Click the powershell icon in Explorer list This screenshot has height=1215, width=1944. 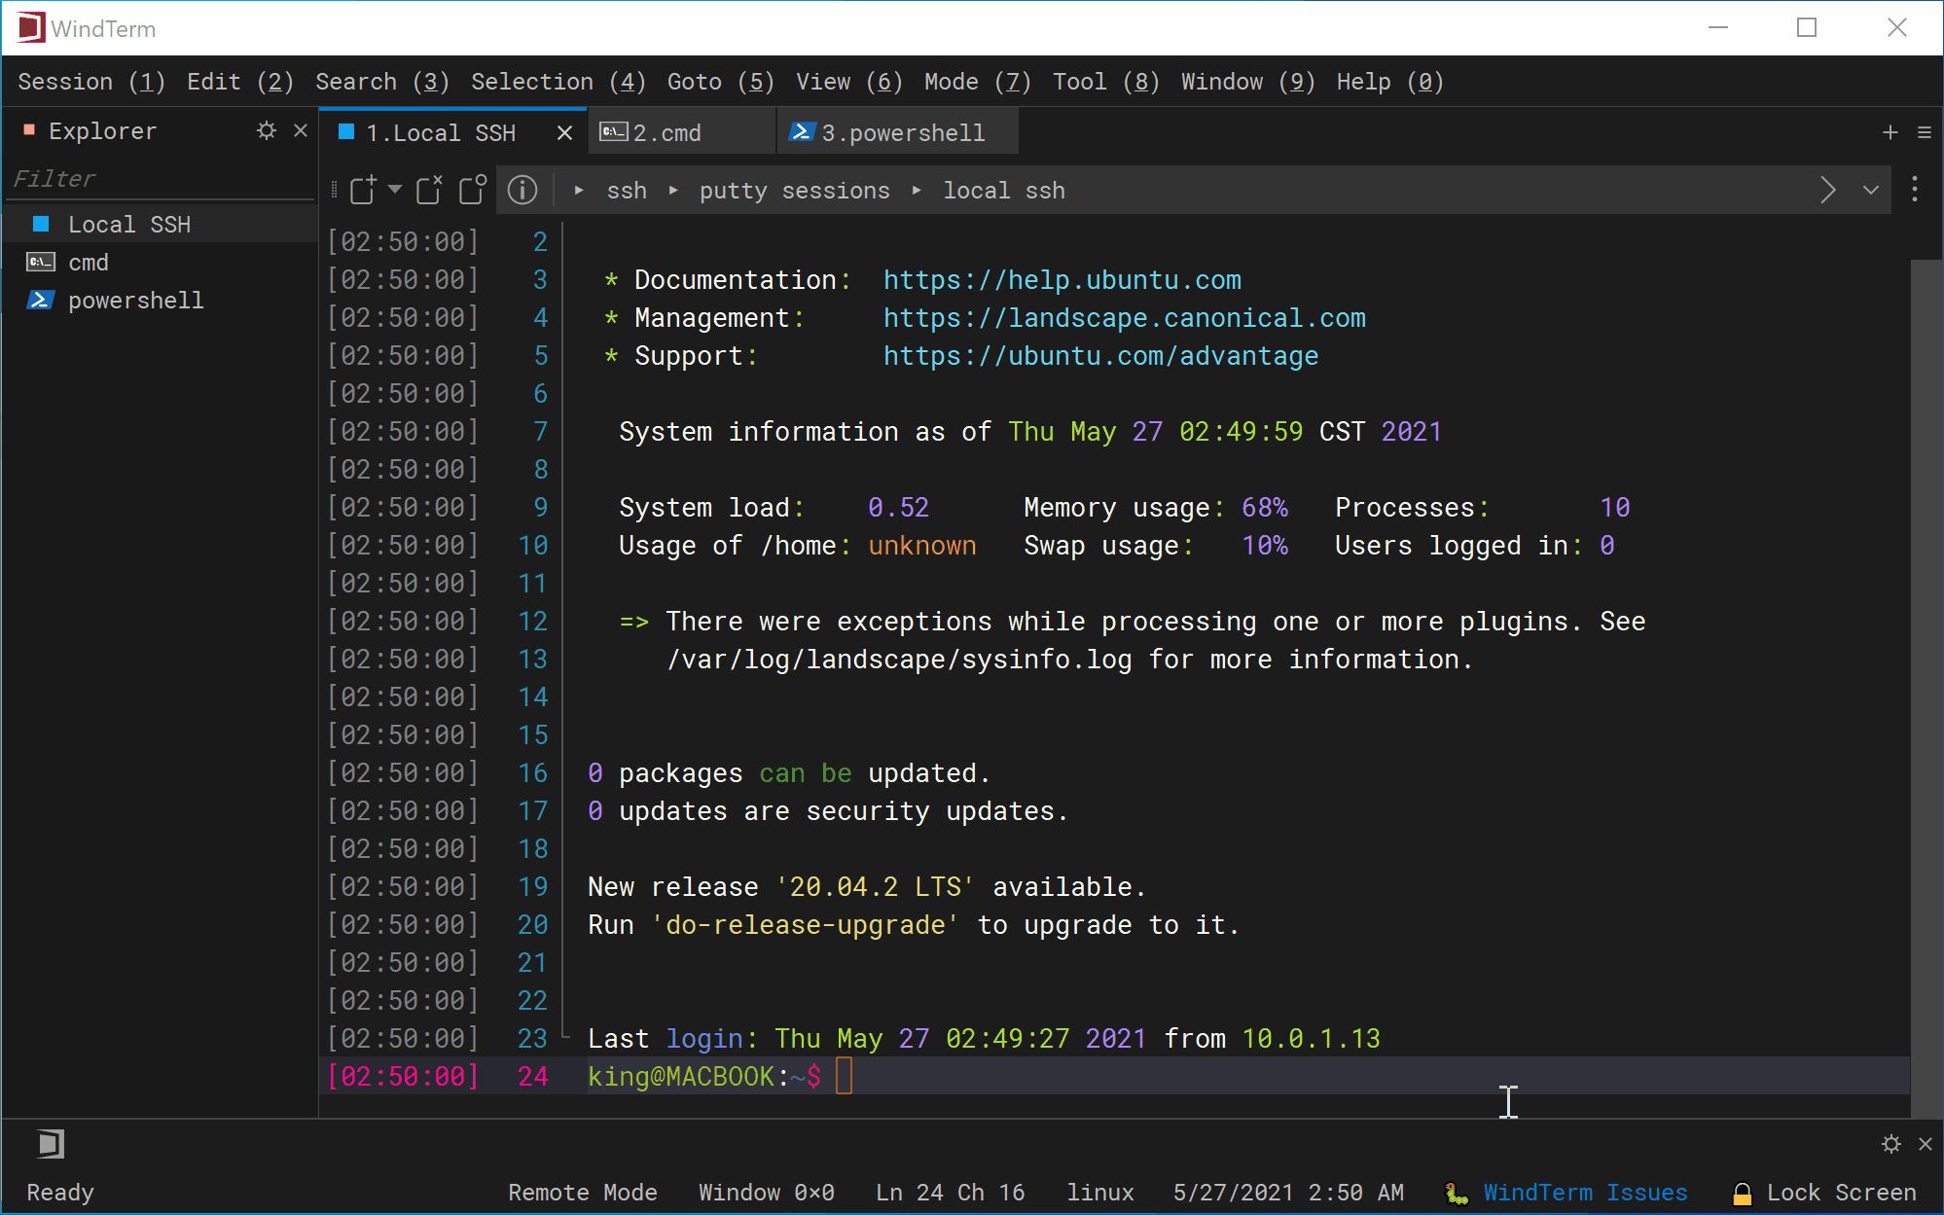[x=40, y=300]
